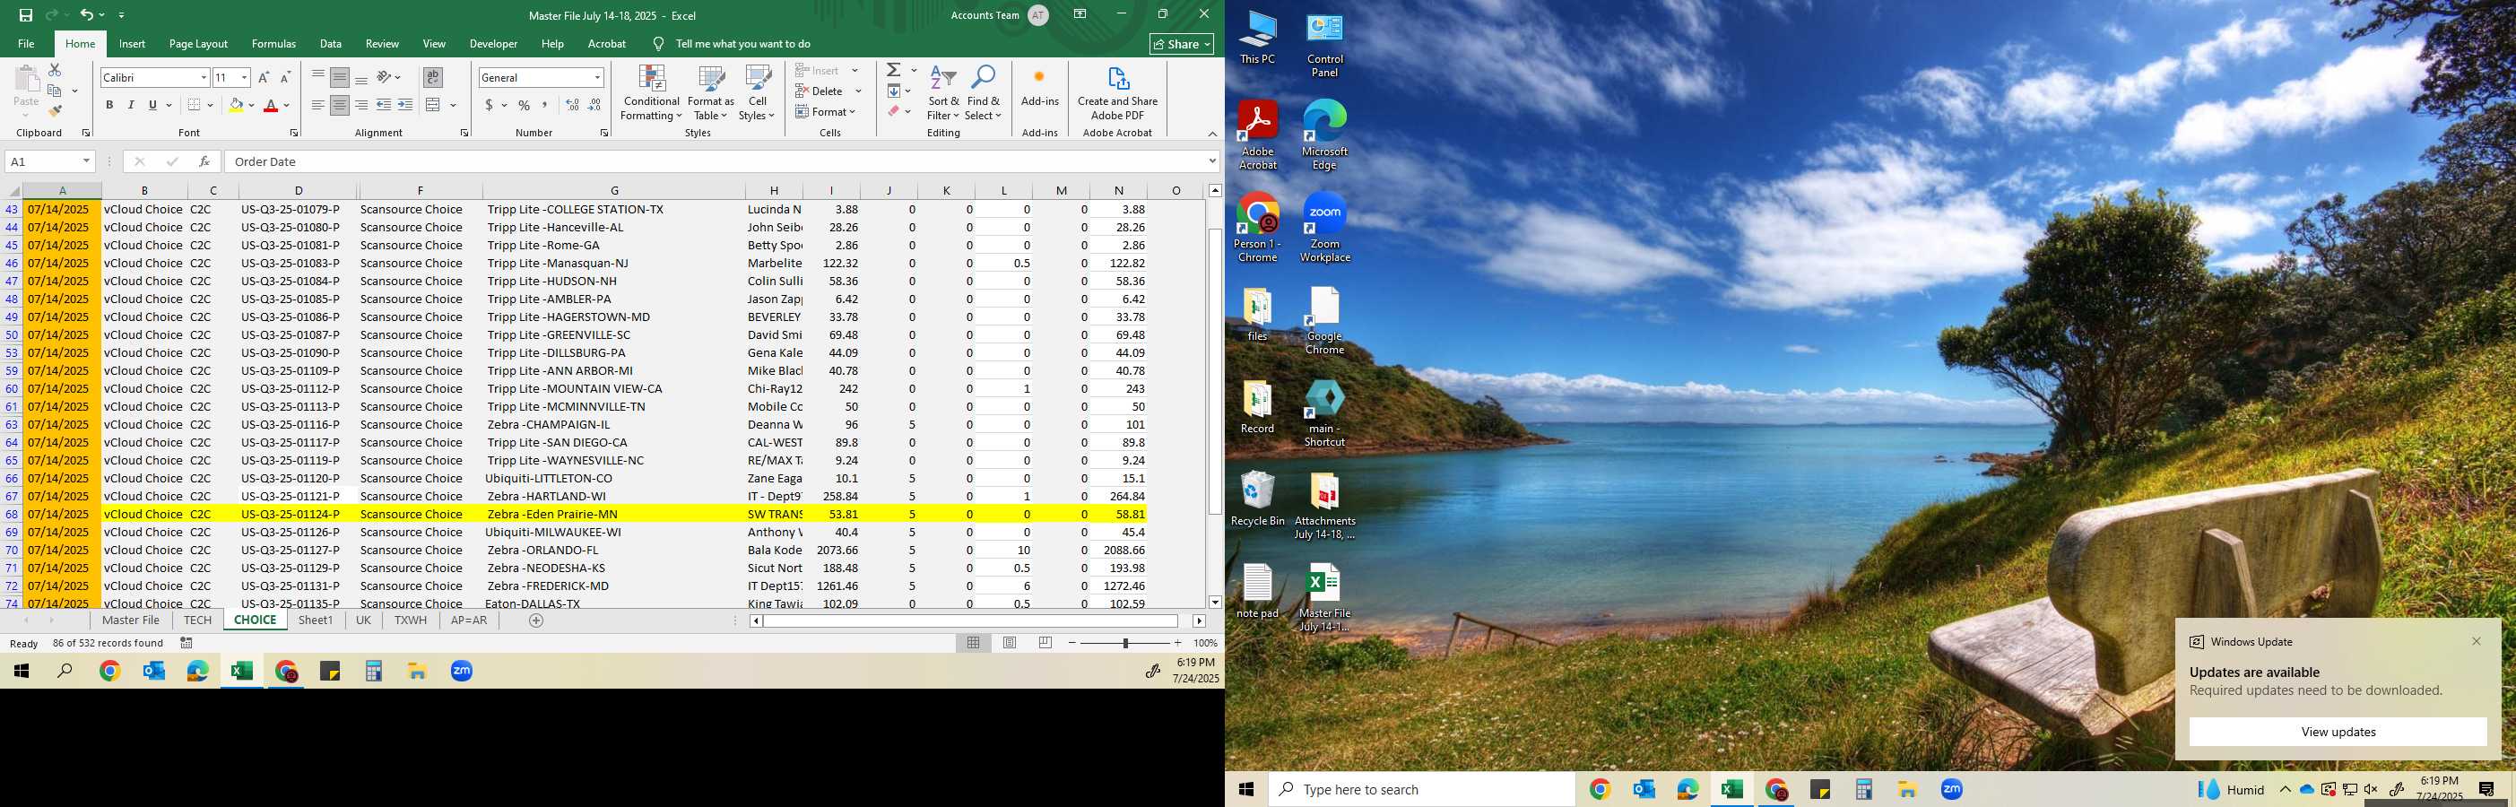The width and height of the screenshot is (2516, 807).
Task: Toggle Center horizontal alignment
Action: pyautogui.click(x=340, y=105)
